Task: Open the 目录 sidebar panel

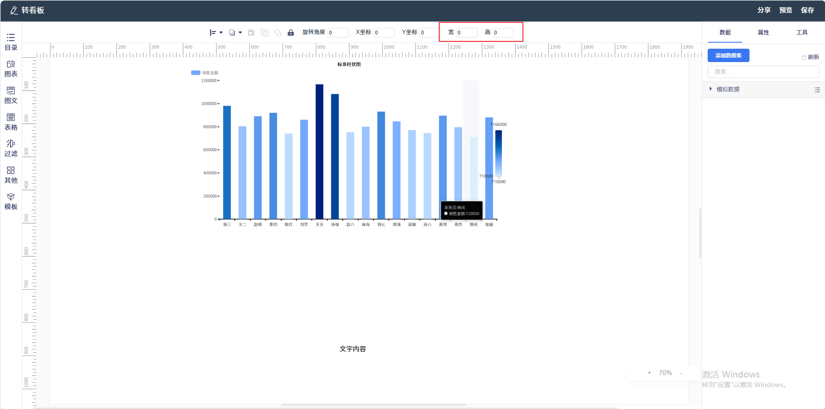Action: [11, 42]
